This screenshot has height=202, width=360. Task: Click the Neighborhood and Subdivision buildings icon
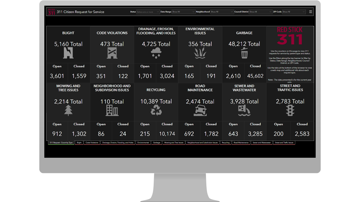click(x=112, y=110)
